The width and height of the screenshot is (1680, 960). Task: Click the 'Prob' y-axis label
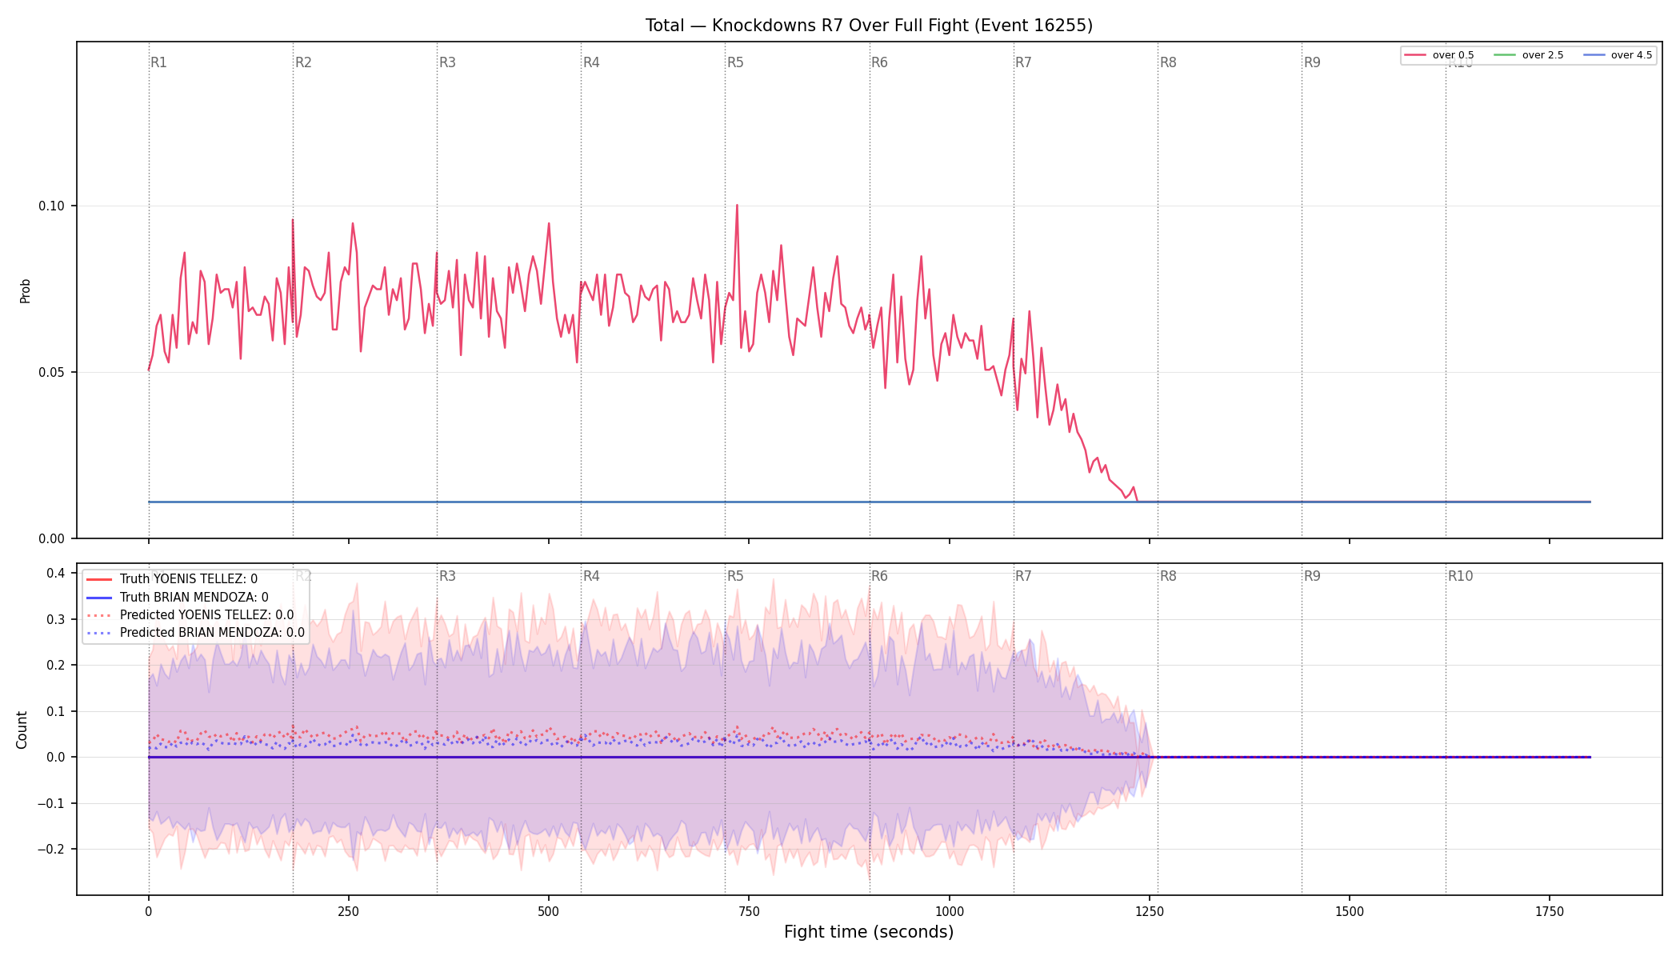(x=25, y=290)
